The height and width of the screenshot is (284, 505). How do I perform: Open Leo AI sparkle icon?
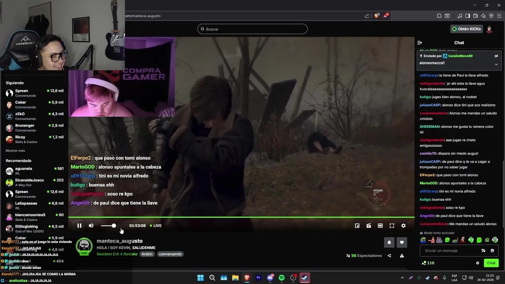(x=483, y=16)
